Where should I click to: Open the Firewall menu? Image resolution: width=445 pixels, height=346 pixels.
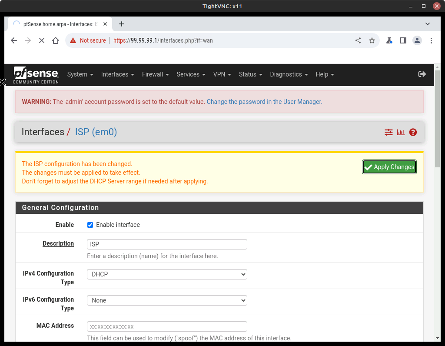pos(155,74)
